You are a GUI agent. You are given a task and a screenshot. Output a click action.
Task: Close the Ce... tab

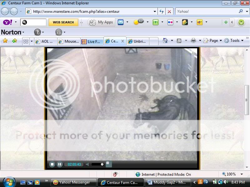(122, 41)
